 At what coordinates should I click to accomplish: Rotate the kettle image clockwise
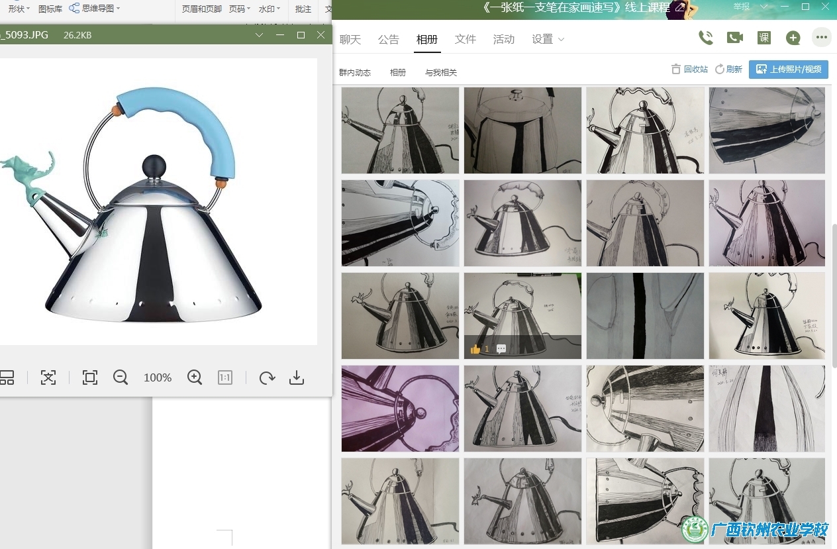(267, 377)
